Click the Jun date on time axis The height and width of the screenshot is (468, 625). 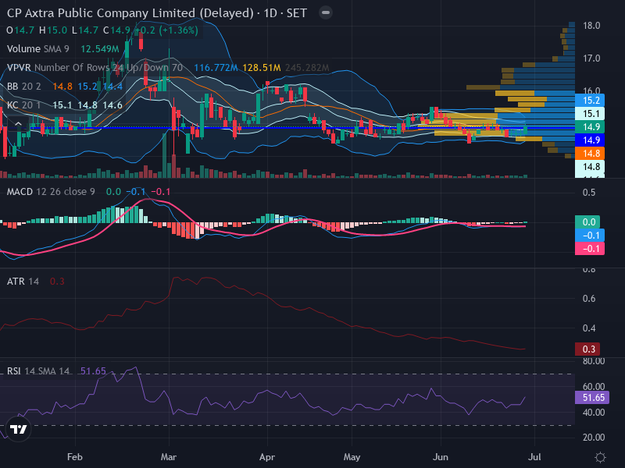pos(441,457)
